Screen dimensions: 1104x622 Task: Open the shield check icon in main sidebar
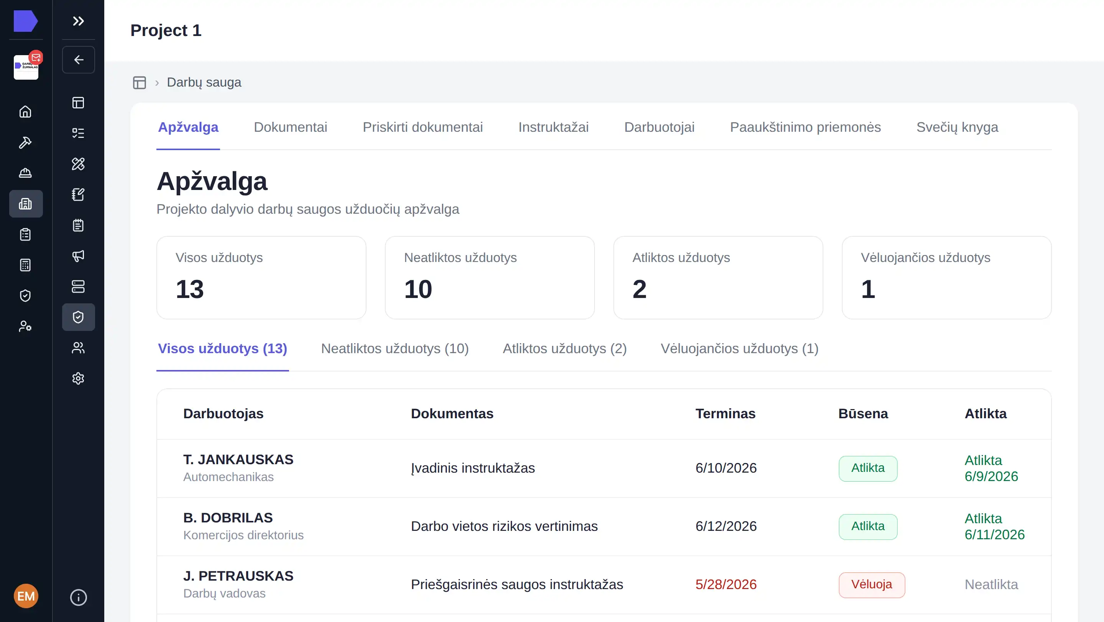25,296
